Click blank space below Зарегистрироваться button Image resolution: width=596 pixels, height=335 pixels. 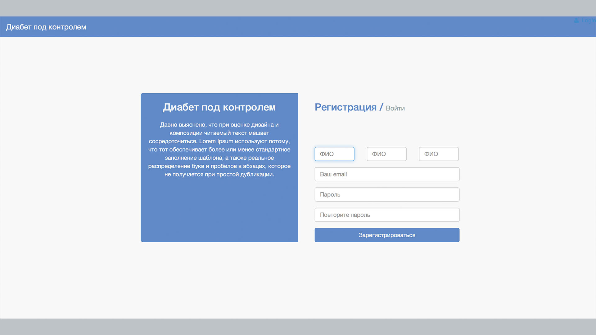[387, 273]
